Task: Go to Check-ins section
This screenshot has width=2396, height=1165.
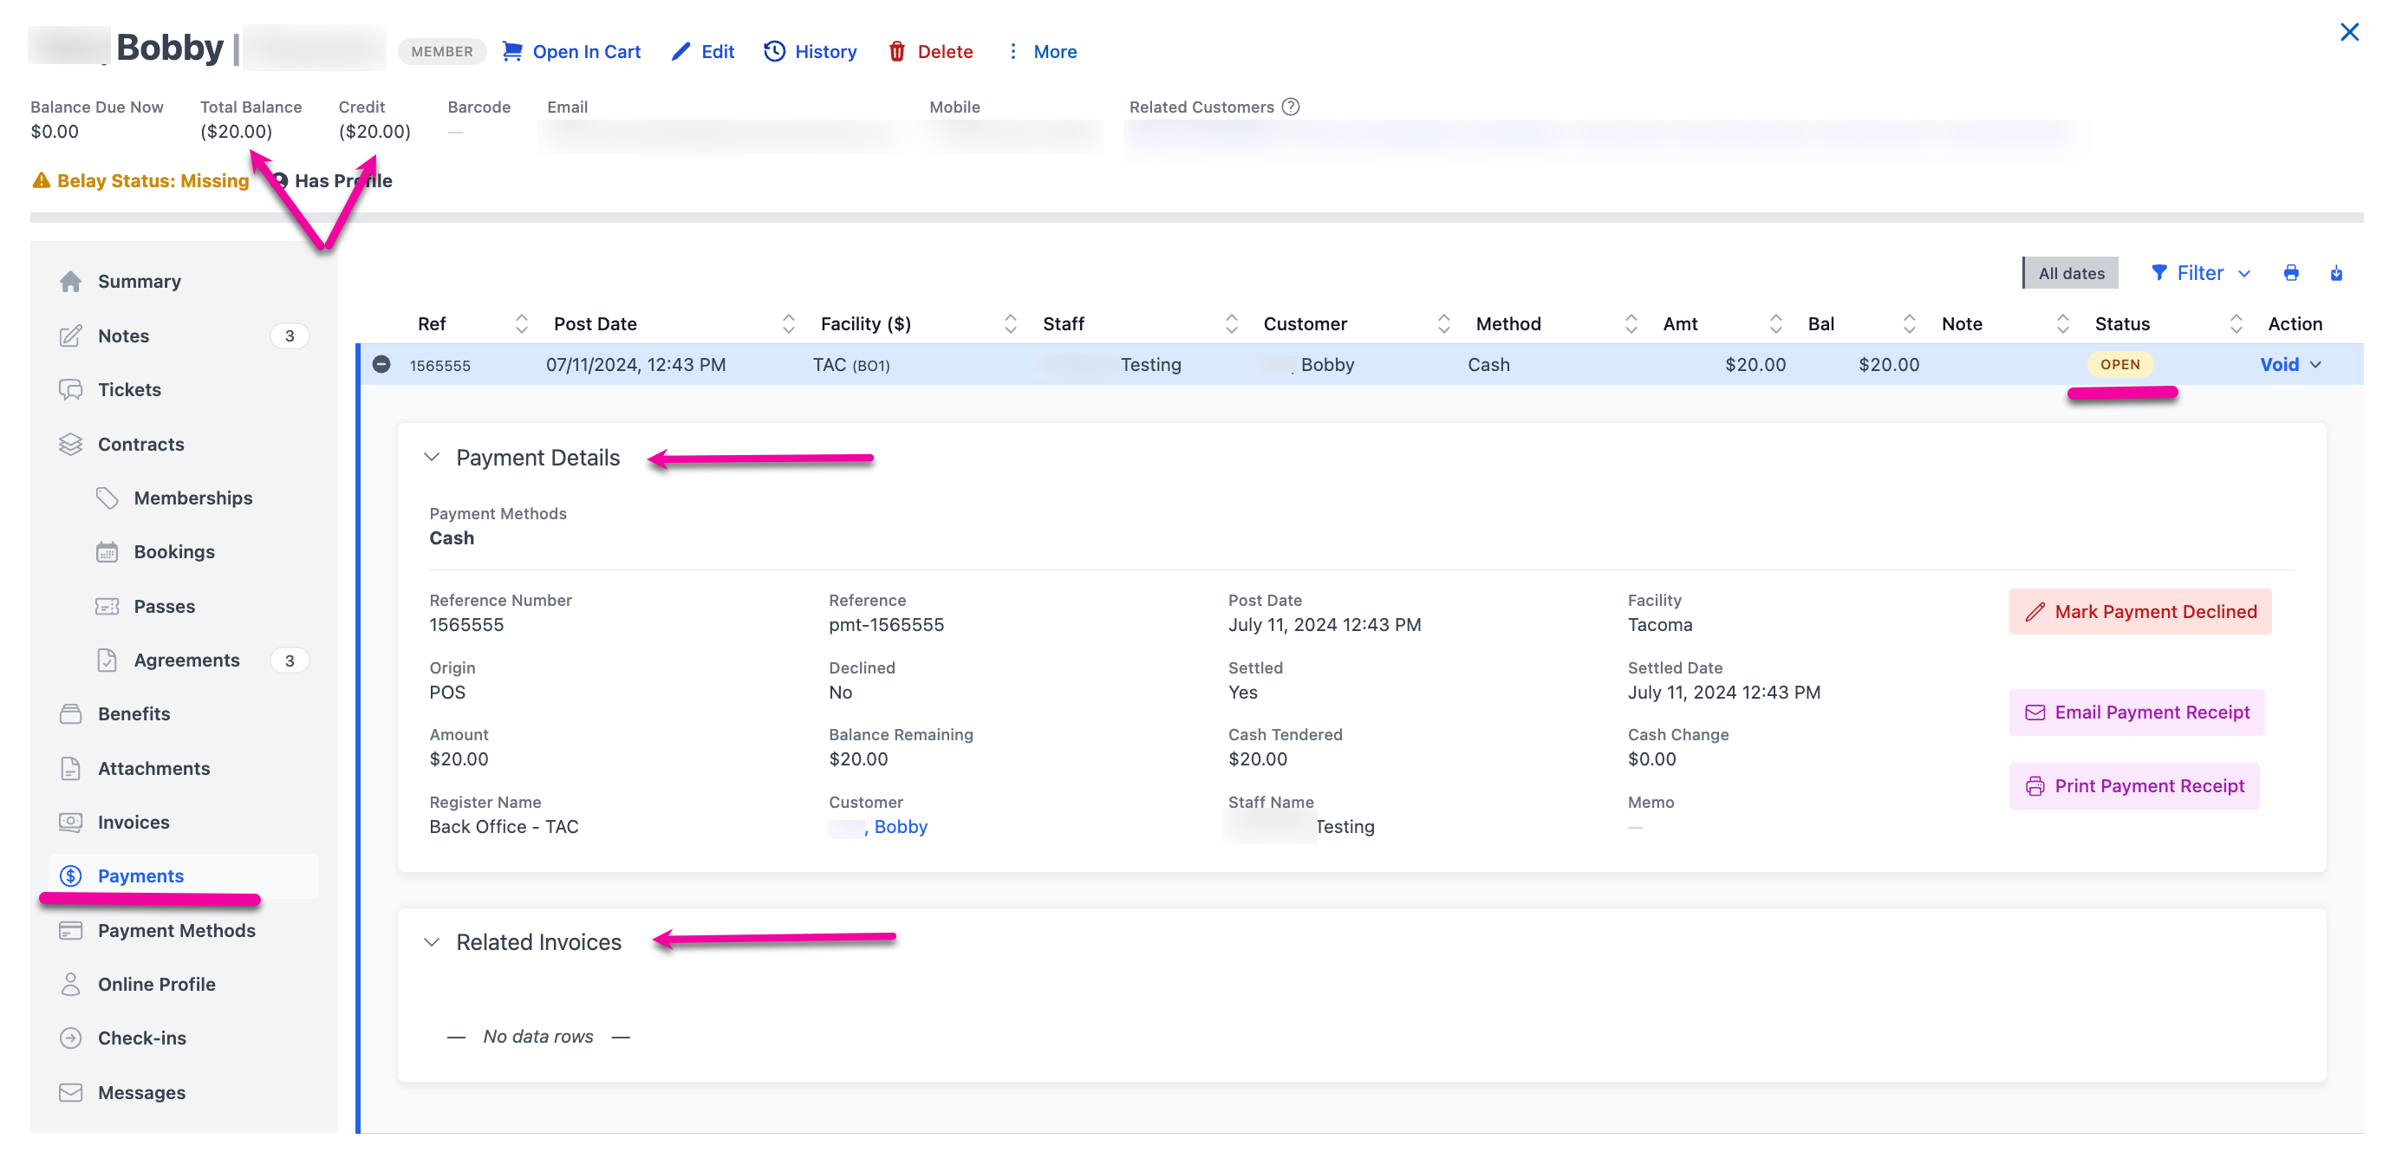Action: tap(183, 1038)
